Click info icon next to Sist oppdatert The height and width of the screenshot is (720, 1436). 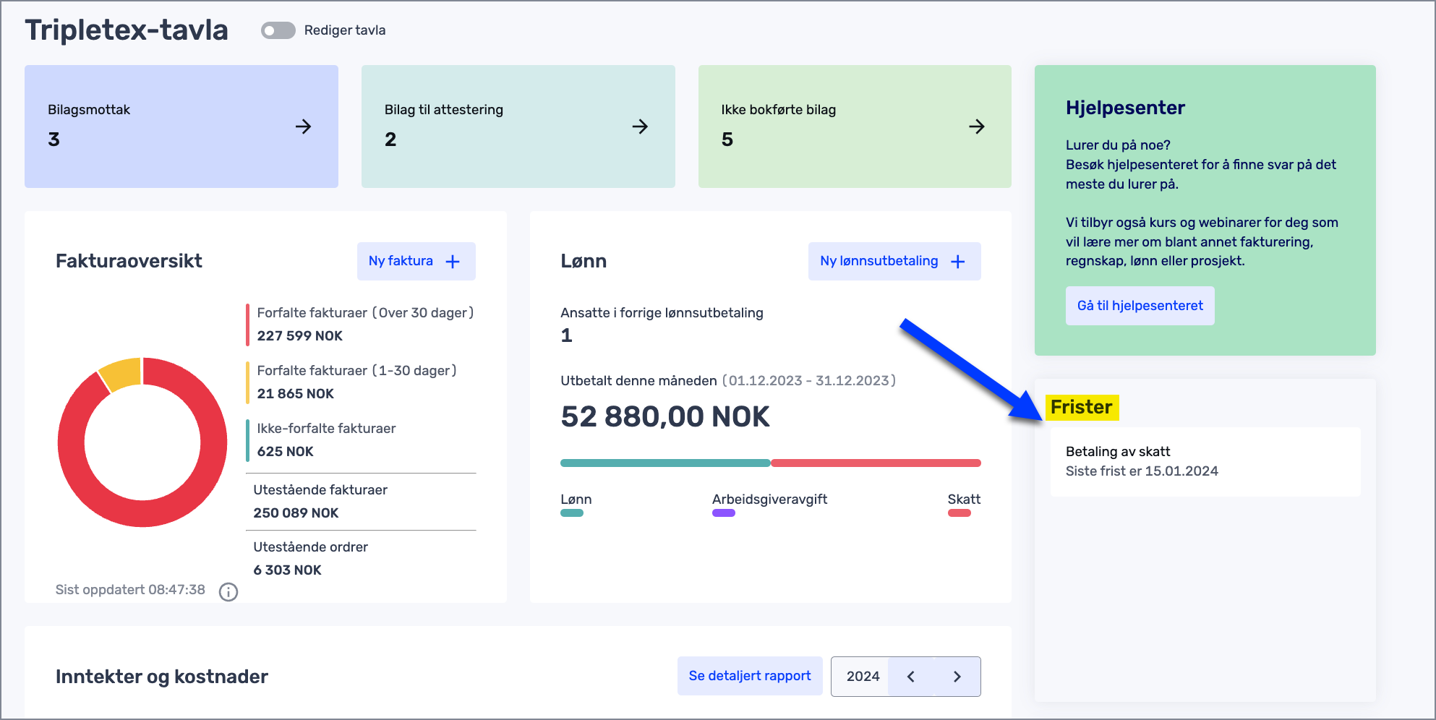click(228, 592)
